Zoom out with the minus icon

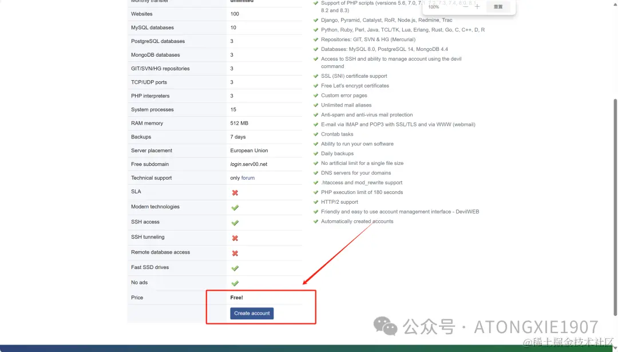pos(465,7)
